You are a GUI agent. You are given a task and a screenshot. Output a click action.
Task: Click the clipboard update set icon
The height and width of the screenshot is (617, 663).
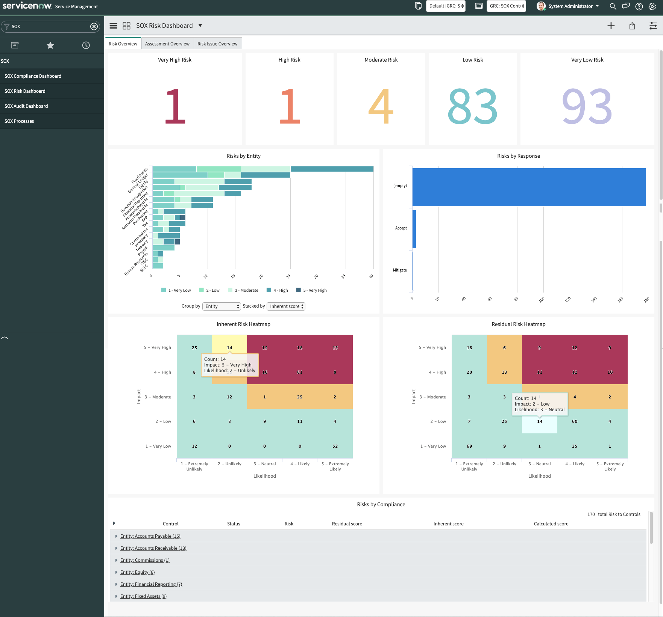click(x=418, y=6)
